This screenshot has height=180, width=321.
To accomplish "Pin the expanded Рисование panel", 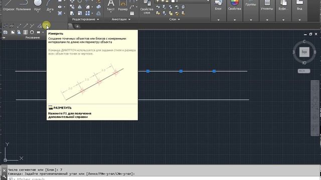I will coord(4,38).
